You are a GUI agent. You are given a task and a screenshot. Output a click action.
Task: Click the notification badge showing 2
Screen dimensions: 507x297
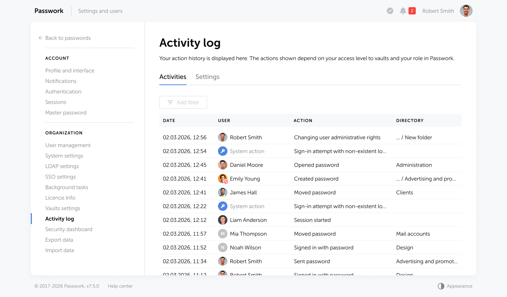coord(412,11)
